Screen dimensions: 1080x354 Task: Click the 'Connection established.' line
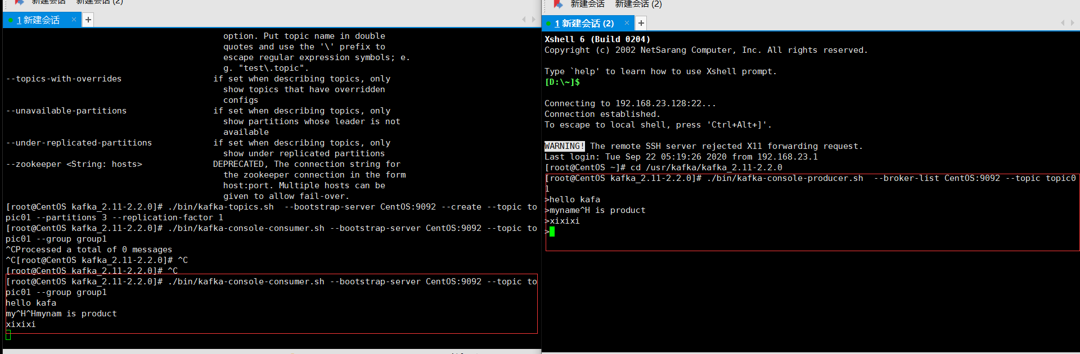click(x=602, y=114)
